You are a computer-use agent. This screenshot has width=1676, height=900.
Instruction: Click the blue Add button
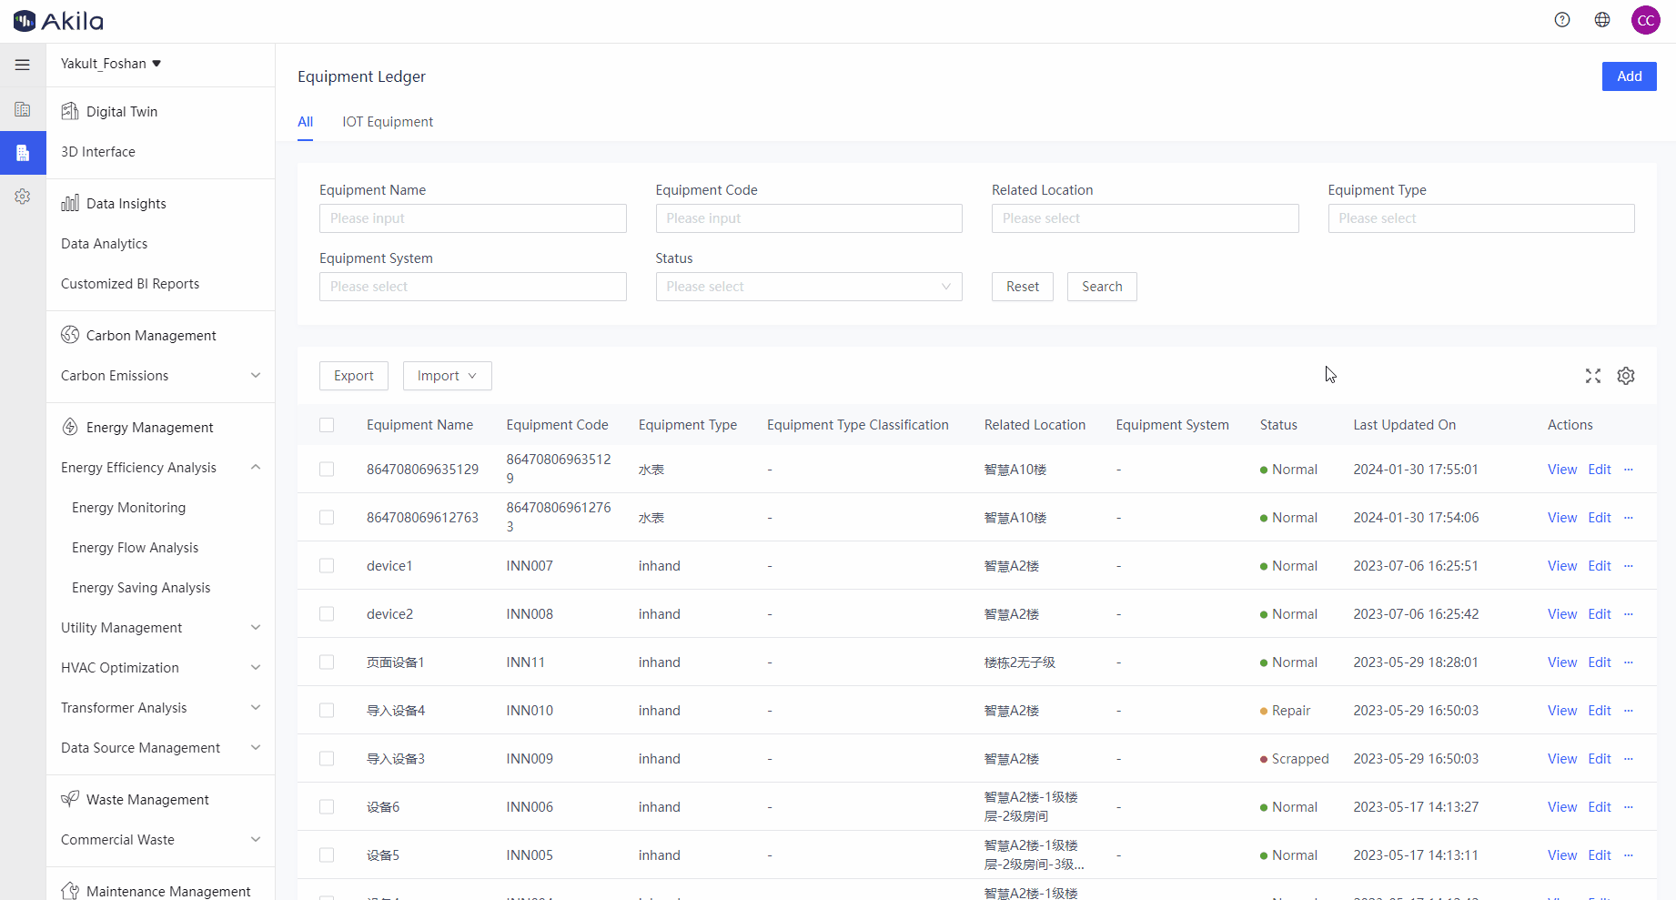point(1629,76)
